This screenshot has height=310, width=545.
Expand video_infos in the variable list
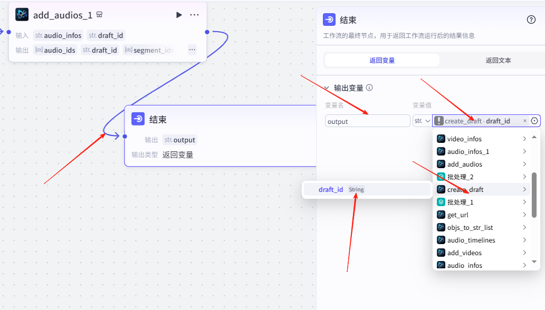coord(524,139)
